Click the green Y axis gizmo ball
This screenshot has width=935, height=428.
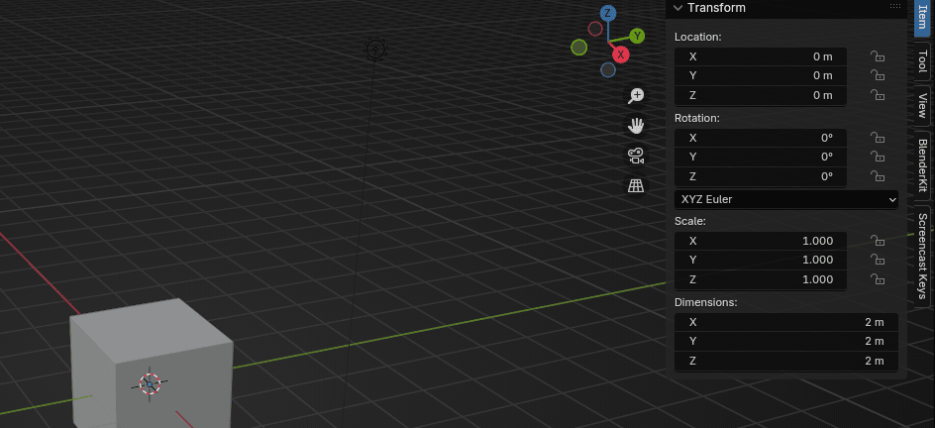click(x=637, y=36)
